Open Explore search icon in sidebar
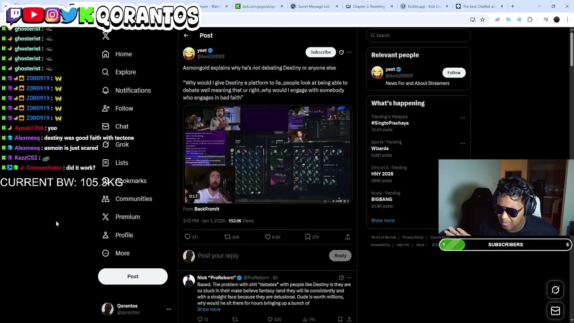 (x=105, y=72)
